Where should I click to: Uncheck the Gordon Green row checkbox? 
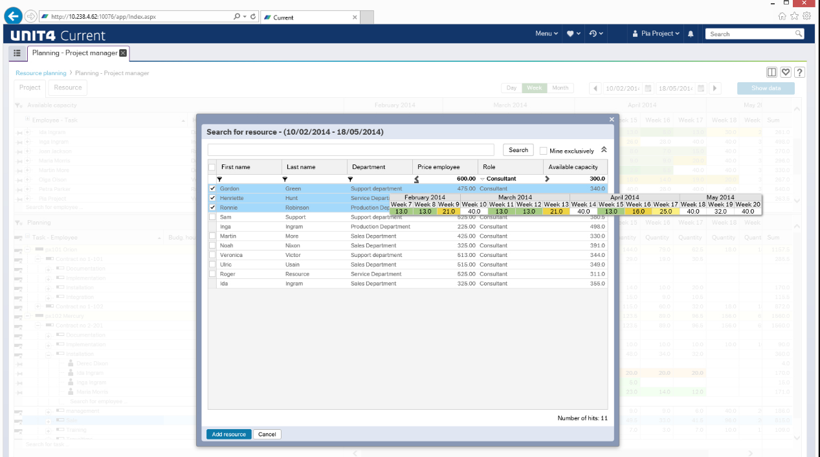tap(212, 188)
